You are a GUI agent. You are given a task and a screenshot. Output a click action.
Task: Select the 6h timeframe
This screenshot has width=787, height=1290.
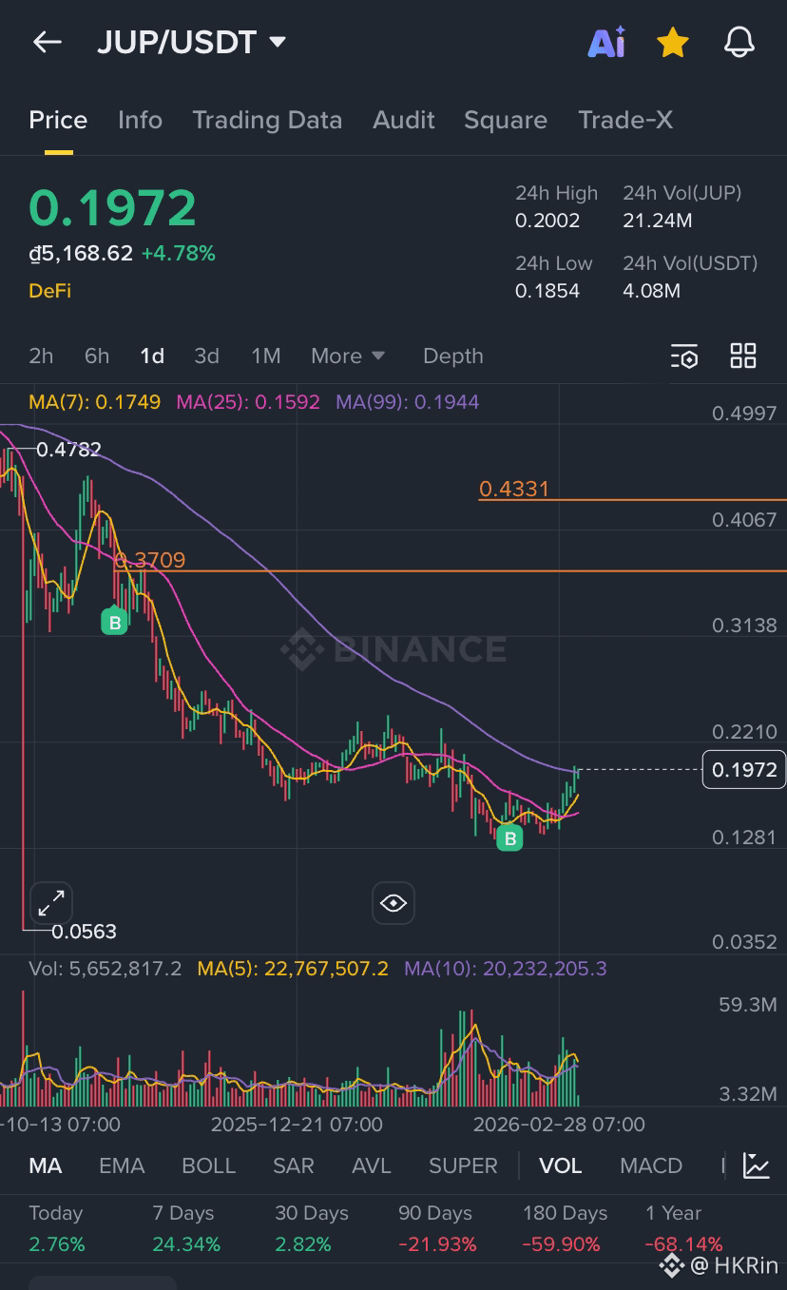point(97,356)
